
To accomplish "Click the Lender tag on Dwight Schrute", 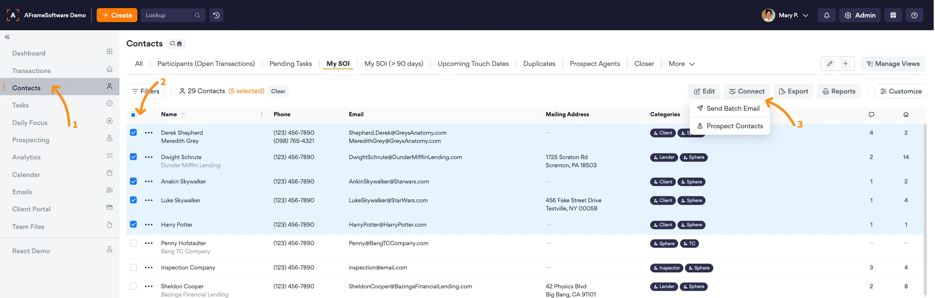I will tap(663, 157).
